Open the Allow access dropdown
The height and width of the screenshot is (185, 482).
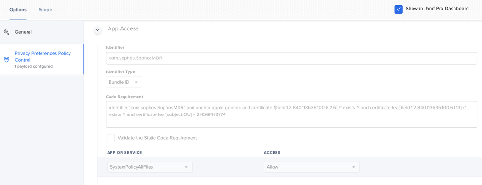point(312,167)
